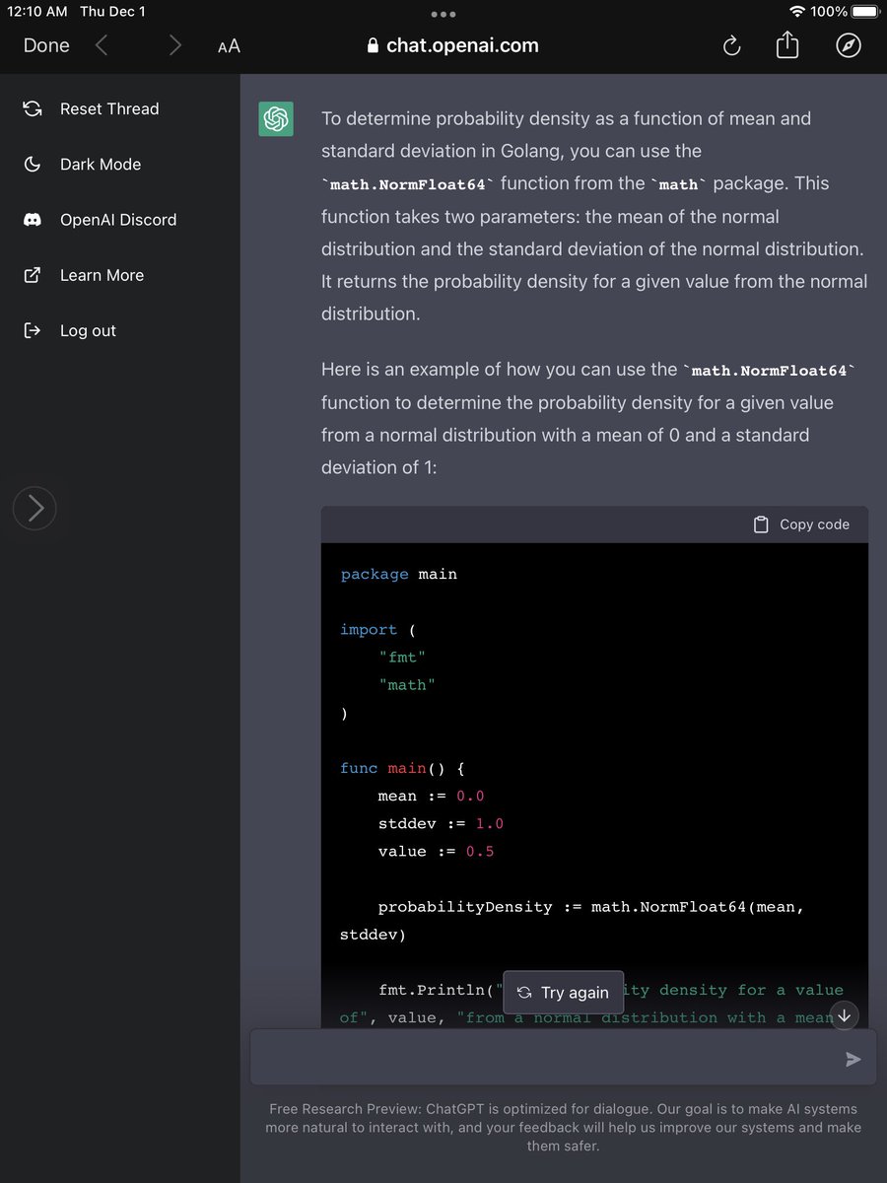Tap the battery indicator in status bar
Image resolution: width=887 pixels, height=1183 pixels.
coord(864,12)
